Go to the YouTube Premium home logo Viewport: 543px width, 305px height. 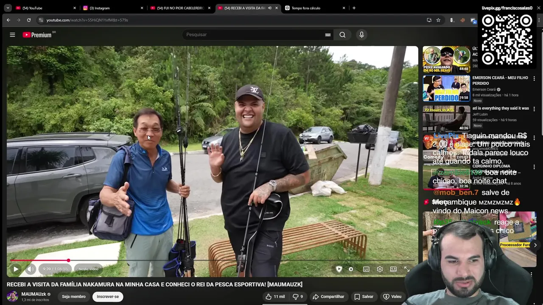point(37,35)
